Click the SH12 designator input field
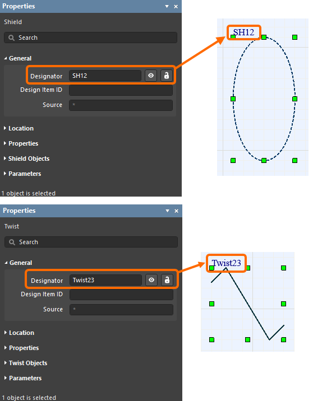This screenshot has height=401, width=313. (x=105, y=76)
